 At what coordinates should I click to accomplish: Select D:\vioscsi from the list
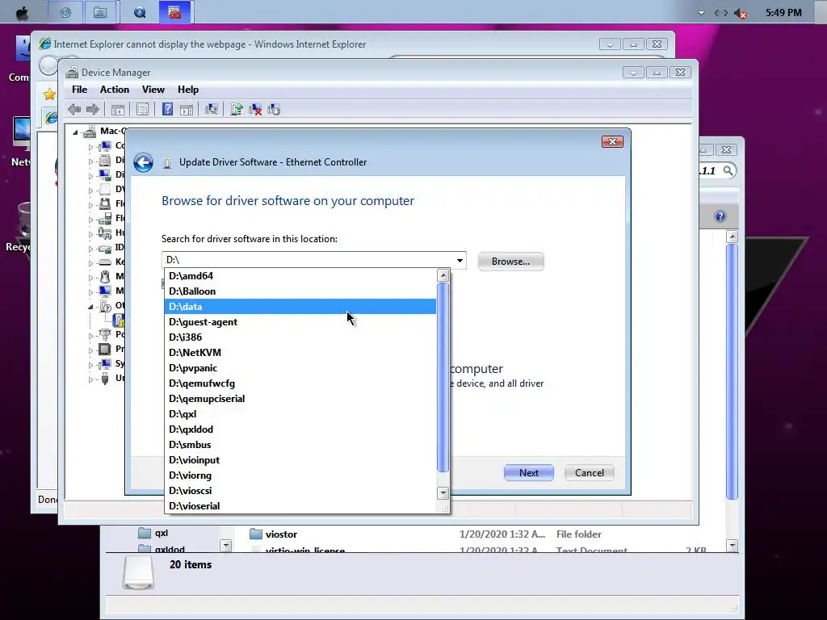coord(300,490)
